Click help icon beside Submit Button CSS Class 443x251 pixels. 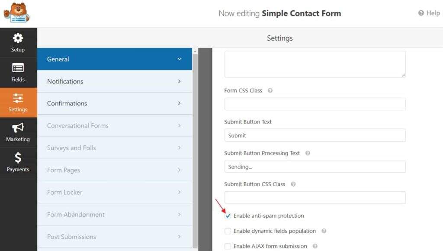tap(293, 184)
